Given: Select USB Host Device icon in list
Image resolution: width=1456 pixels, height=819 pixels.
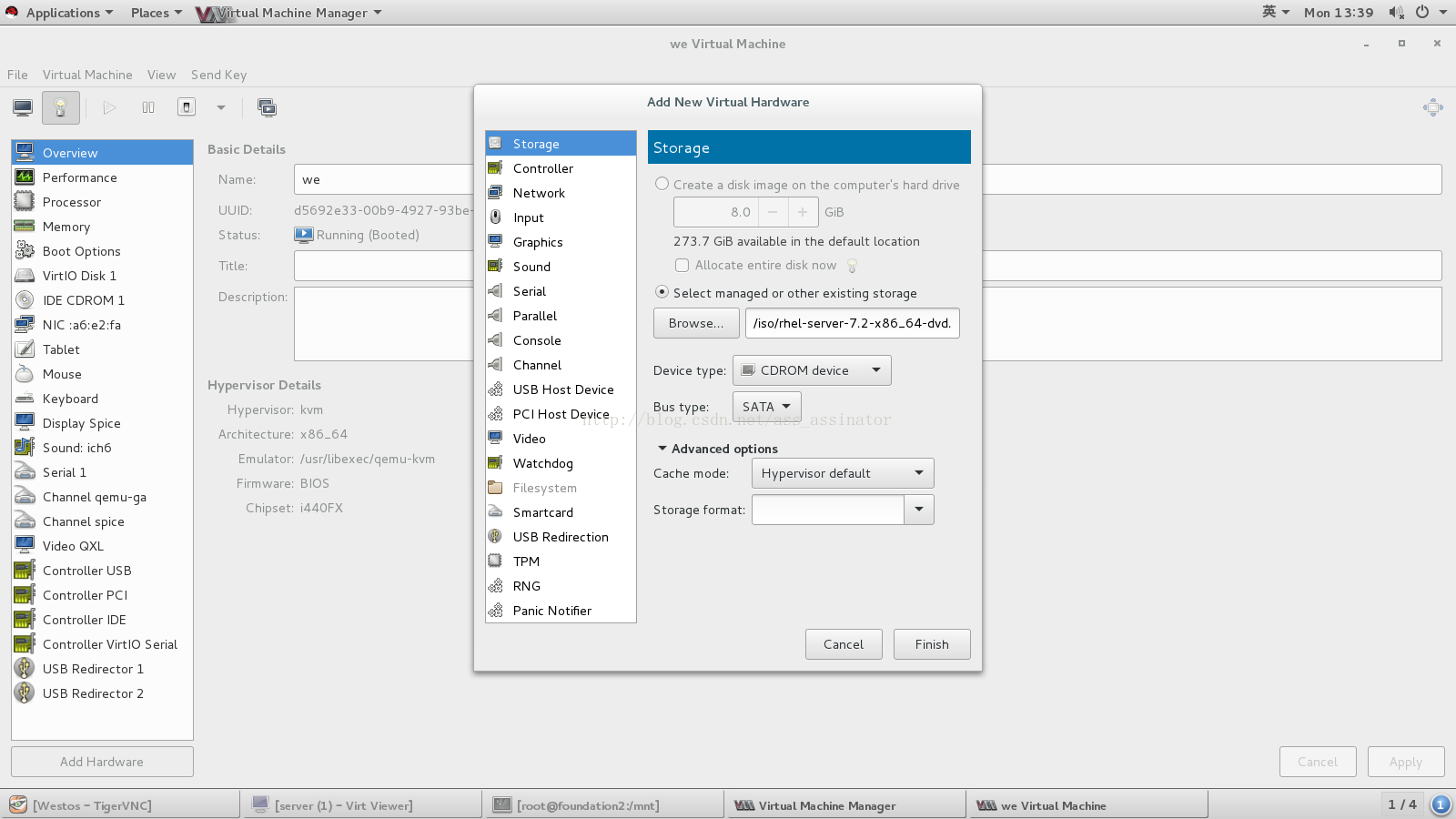Looking at the screenshot, I should tap(496, 389).
